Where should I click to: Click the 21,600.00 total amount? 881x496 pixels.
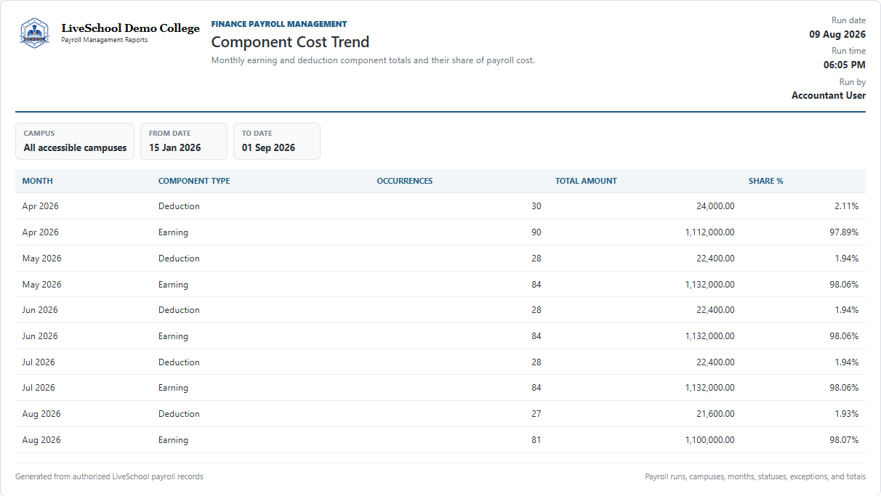point(715,414)
